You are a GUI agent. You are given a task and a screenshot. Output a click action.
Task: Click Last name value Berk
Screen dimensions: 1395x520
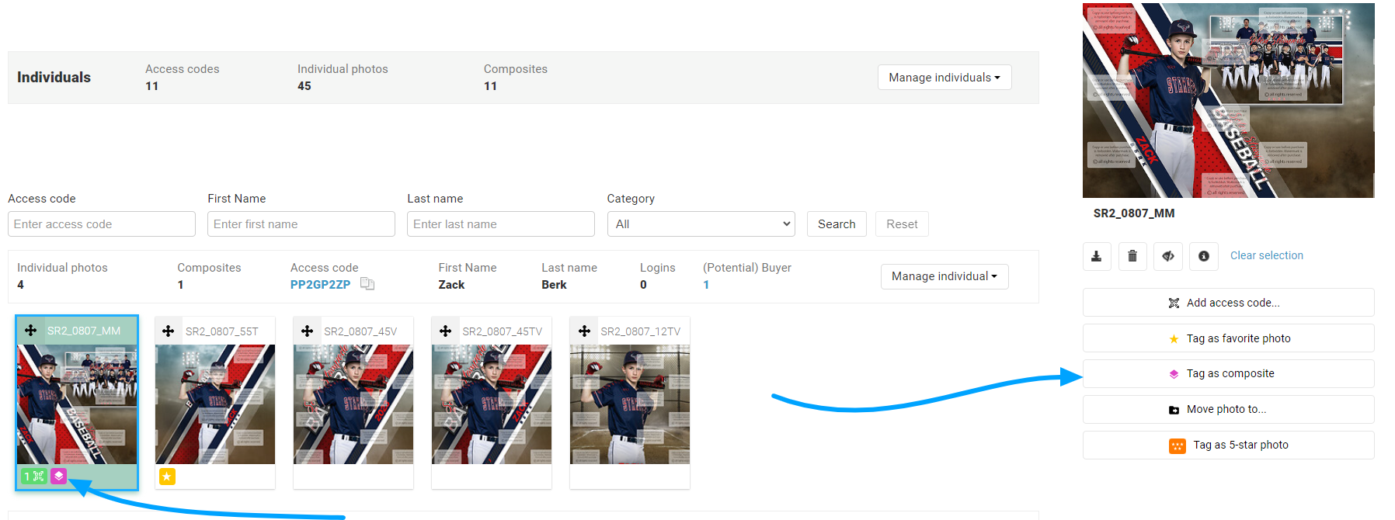tap(554, 285)
